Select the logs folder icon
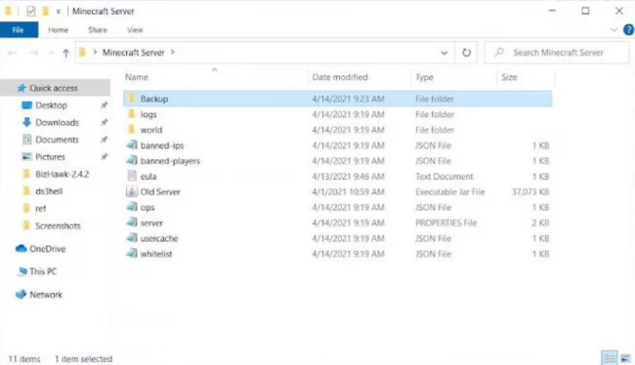Image resolution: width=635 pixels, height=365 pixels. [x=132, y=114]
